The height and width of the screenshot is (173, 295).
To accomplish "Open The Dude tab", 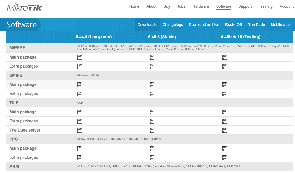I will click(256, 25).
